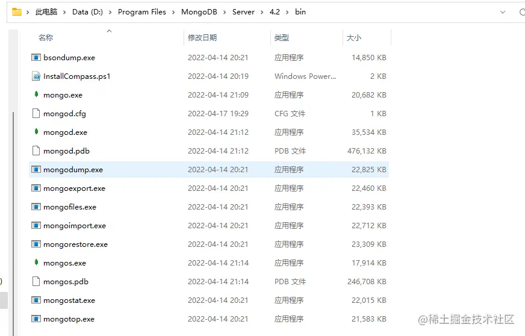This screenshot has height=336, width=525.
Task: Navigate to Data (D:) in the breadcrumb
Action: pyautogui.click(x=87, y=12)
